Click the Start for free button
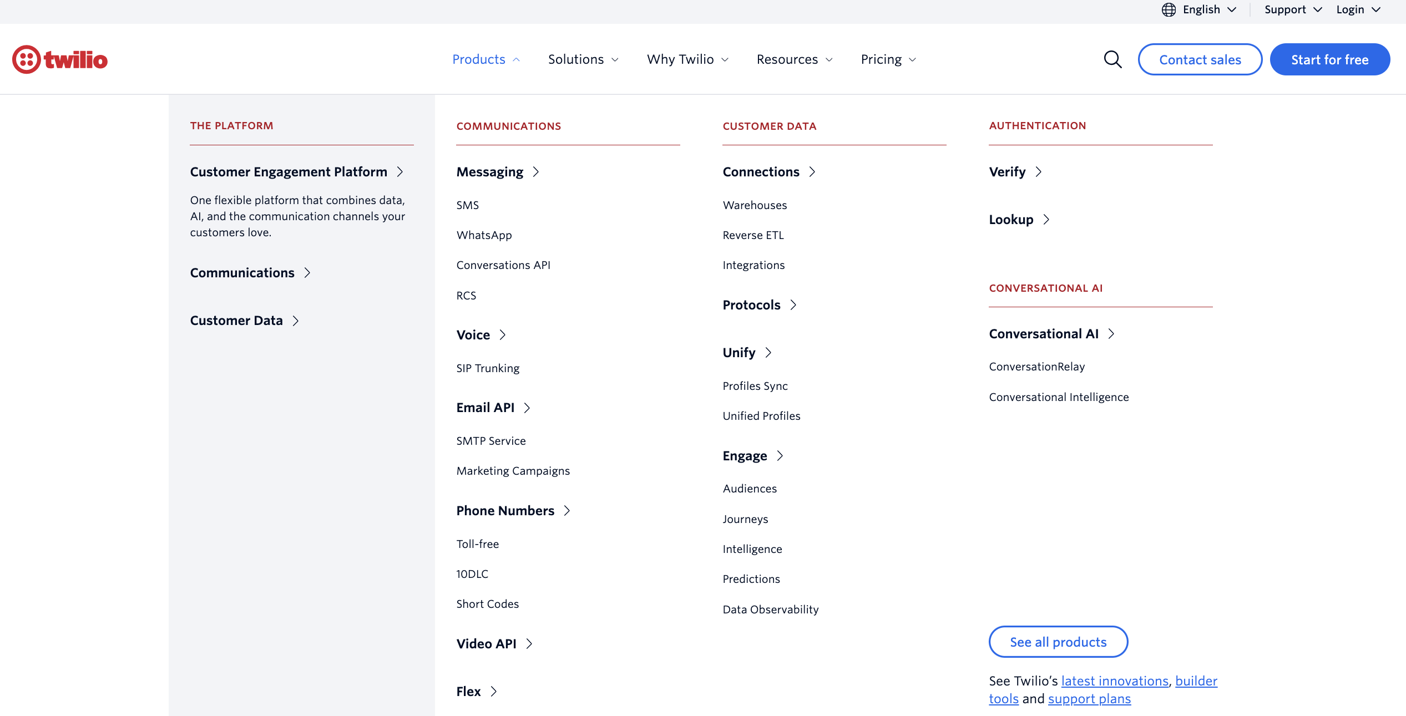 pyautogui.click(x=1329, y=59)
